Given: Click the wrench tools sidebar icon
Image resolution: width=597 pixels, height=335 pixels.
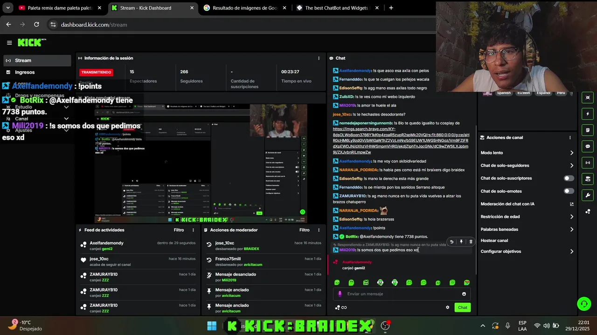Looking at the screenshot, I should [588, 195].
